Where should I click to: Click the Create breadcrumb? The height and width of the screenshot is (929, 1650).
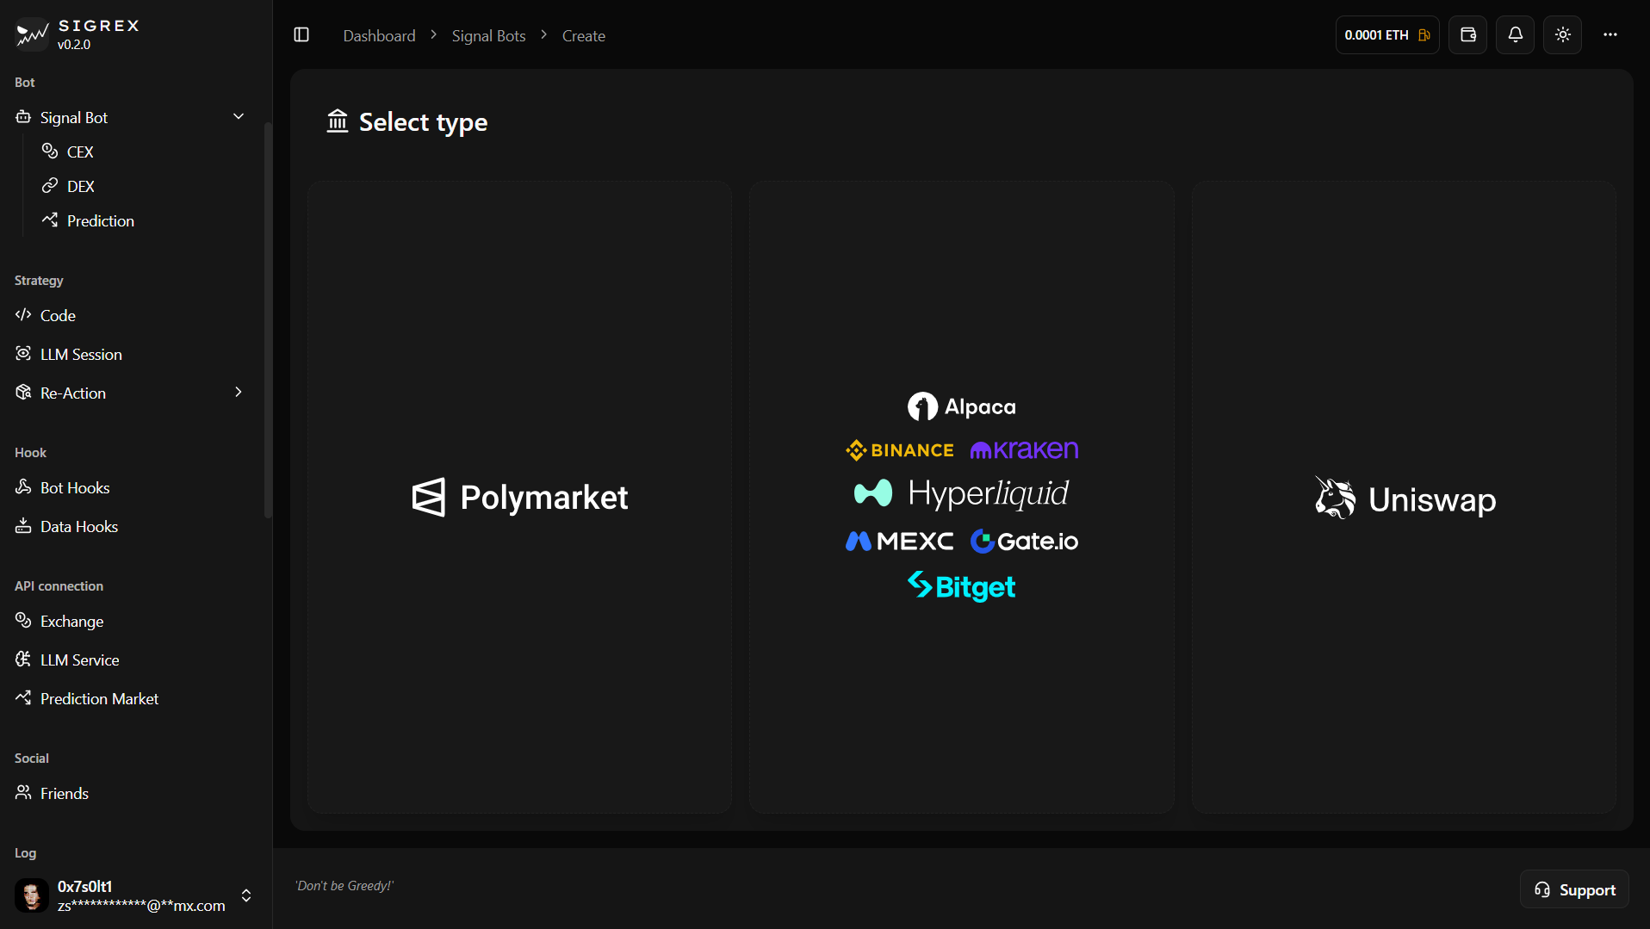pyautogui.click(x=584, y=35)
